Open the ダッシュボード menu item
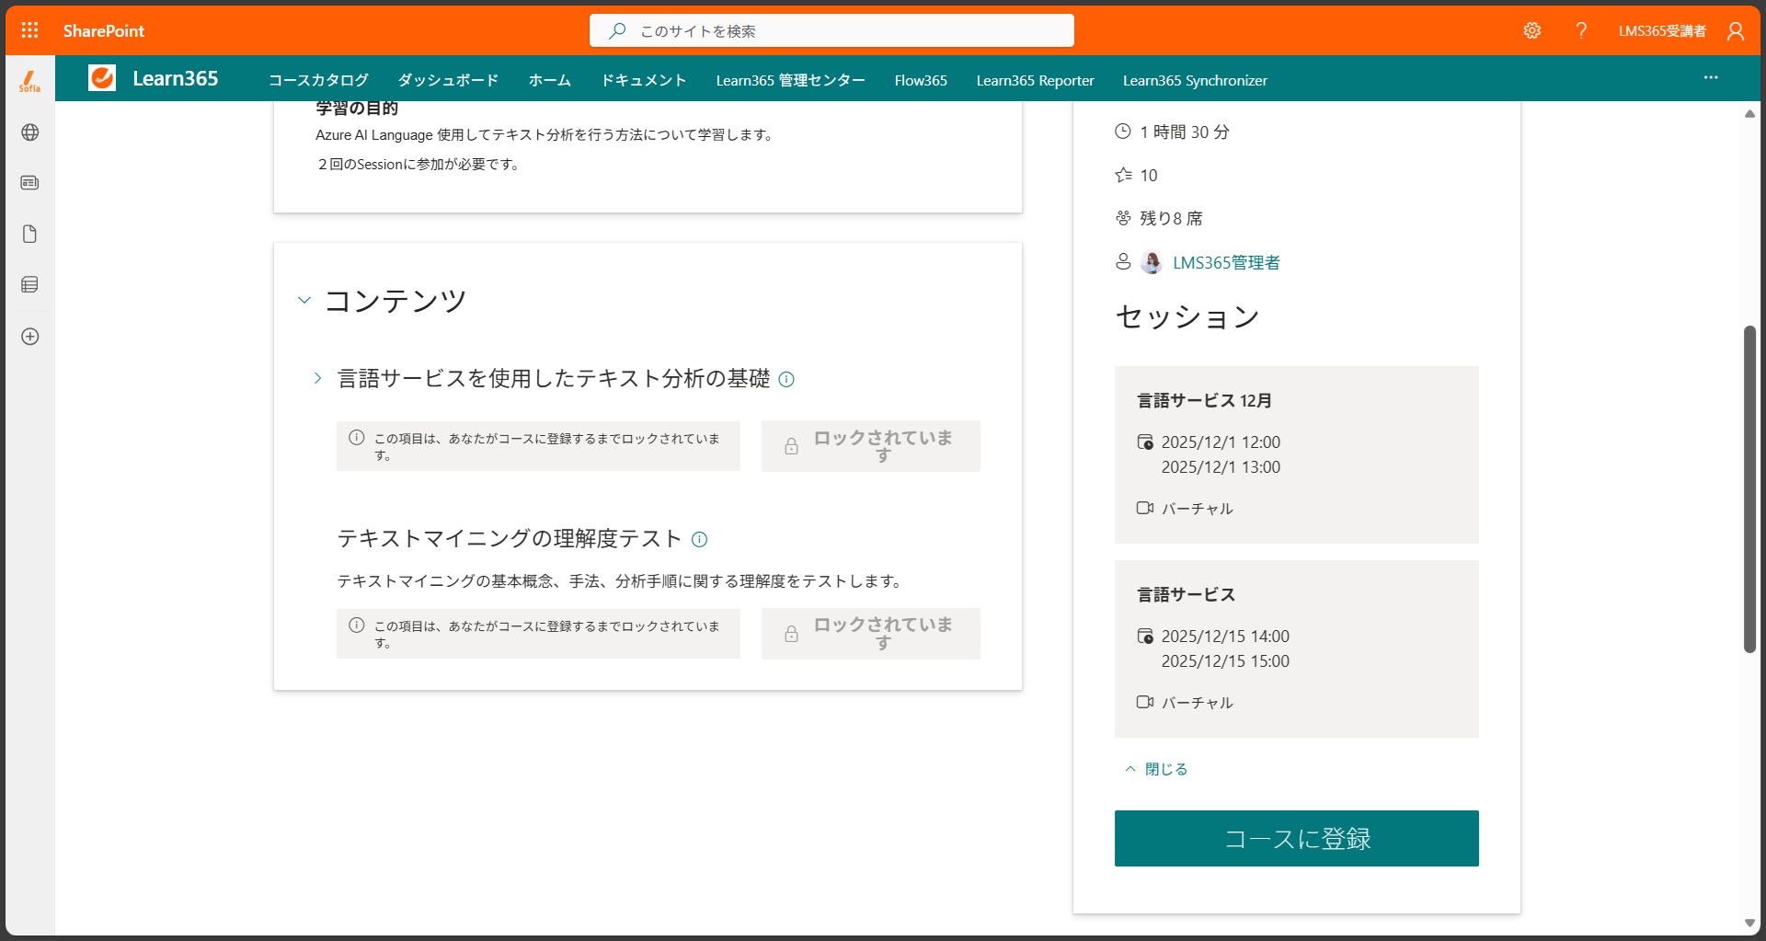Screen dimensions: 1766x941 [448, 80]
